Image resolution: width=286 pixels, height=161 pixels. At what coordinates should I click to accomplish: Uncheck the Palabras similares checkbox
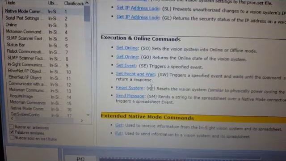(12, 132)
